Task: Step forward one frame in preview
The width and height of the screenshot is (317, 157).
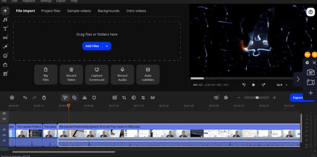Action: coord(263,85)
